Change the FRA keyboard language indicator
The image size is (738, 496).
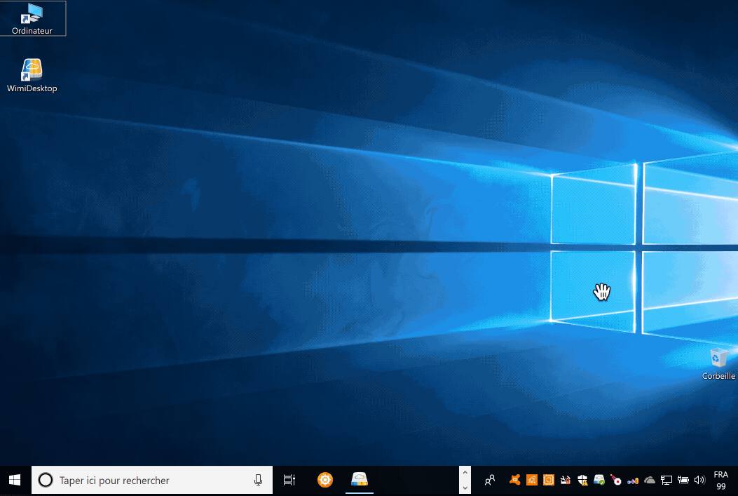[x=721, y=474]
